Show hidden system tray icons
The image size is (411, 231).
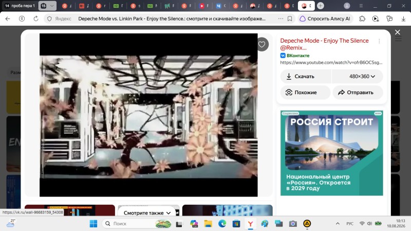click(338, 224)
